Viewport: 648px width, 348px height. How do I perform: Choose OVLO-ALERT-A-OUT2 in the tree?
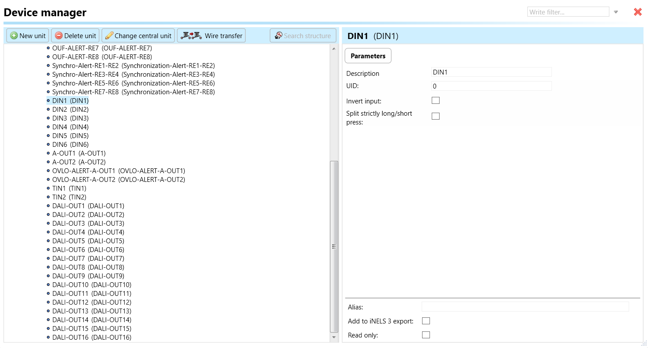(x=118, y=180)
